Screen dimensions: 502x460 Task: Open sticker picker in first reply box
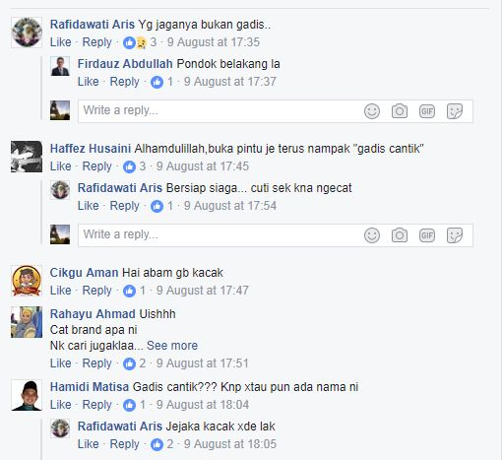pos(455,111)
